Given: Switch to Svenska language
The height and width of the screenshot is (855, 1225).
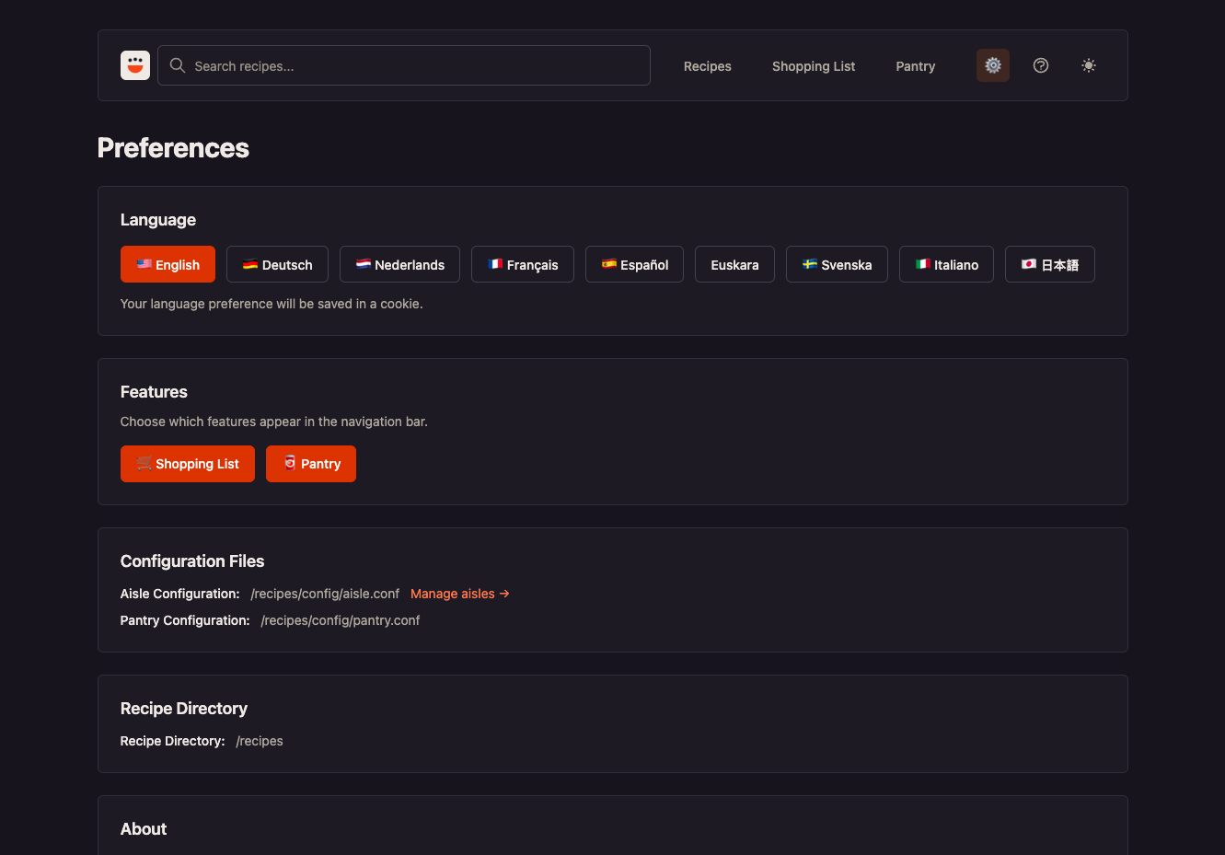Looking at the screenshot, I should (837, 264).
